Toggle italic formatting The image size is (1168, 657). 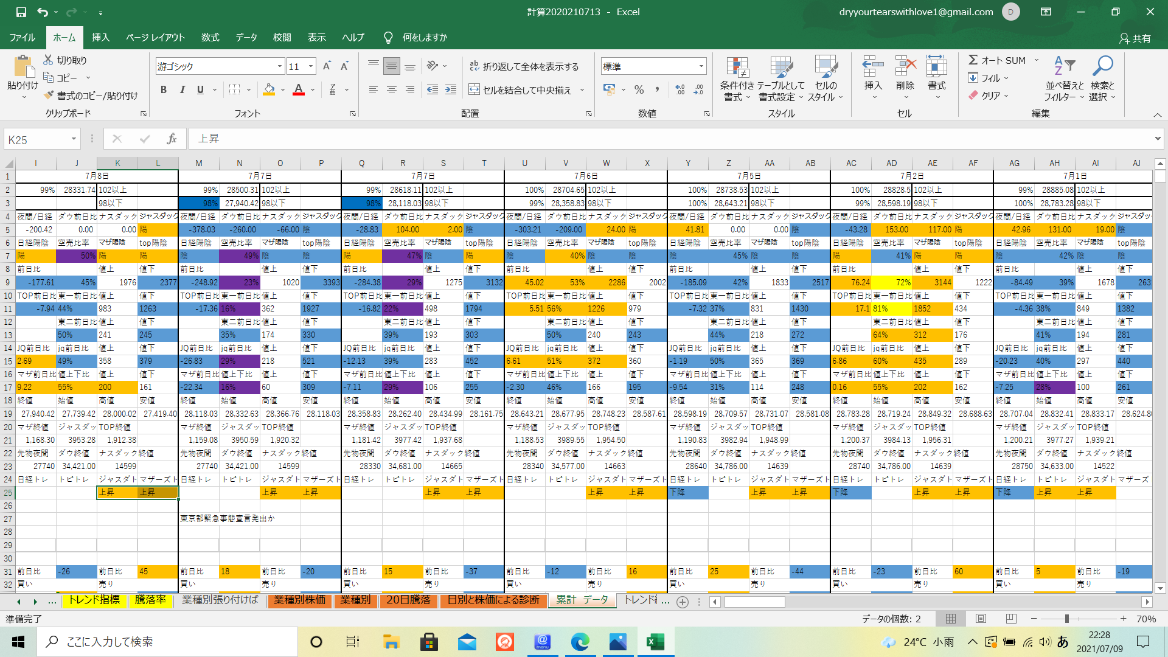[182, 90]
